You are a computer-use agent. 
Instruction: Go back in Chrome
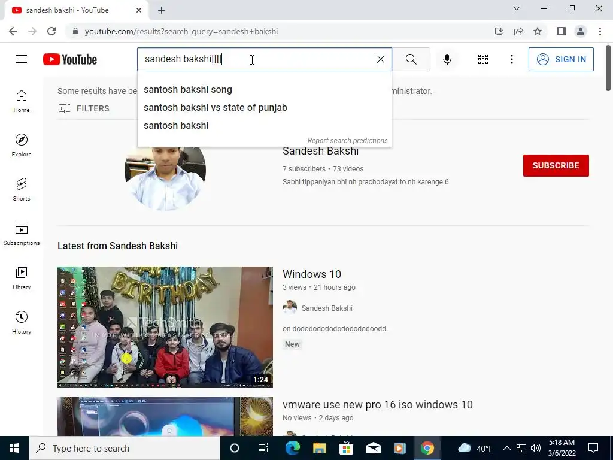click(x=13, y=31)
